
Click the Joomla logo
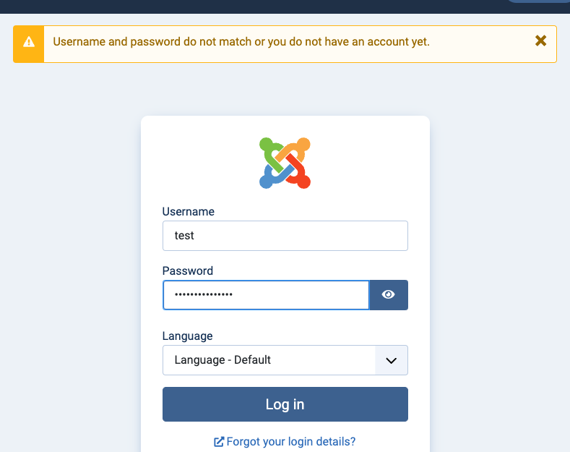pyautogui.click(x=285, y=163)
